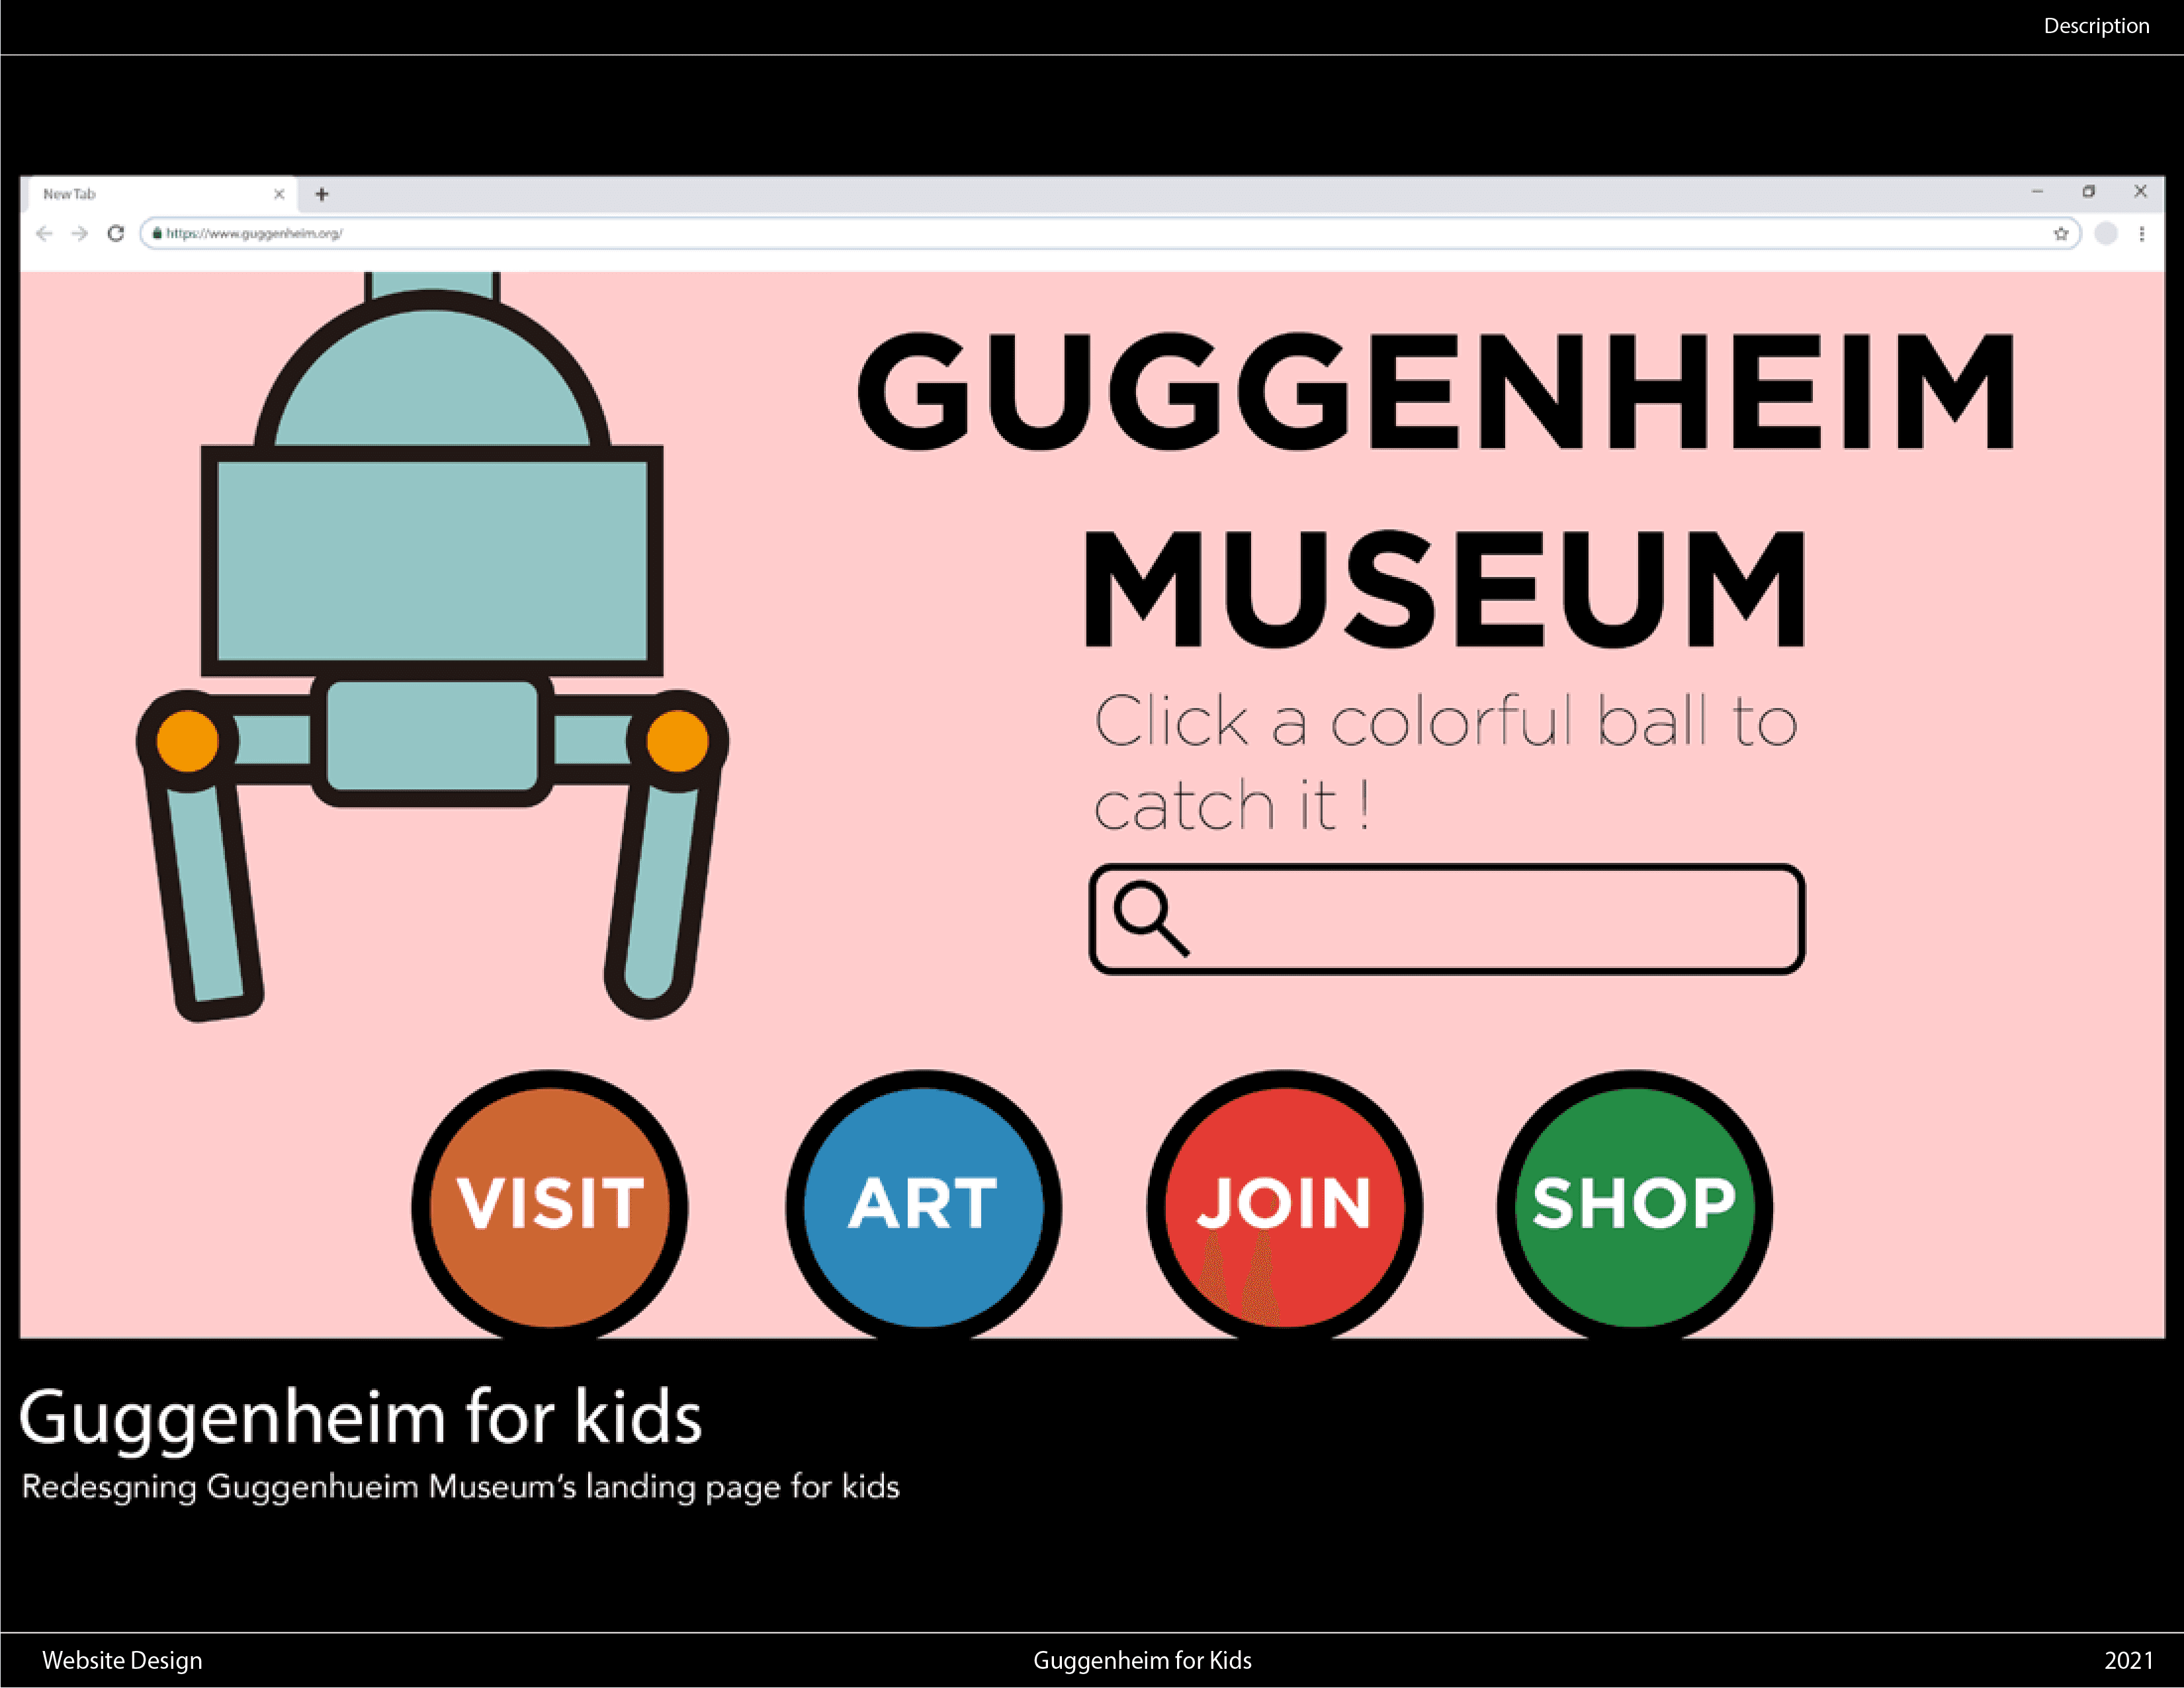
Task: Click the red JOIN ball
Action: click(1285, 1205)
